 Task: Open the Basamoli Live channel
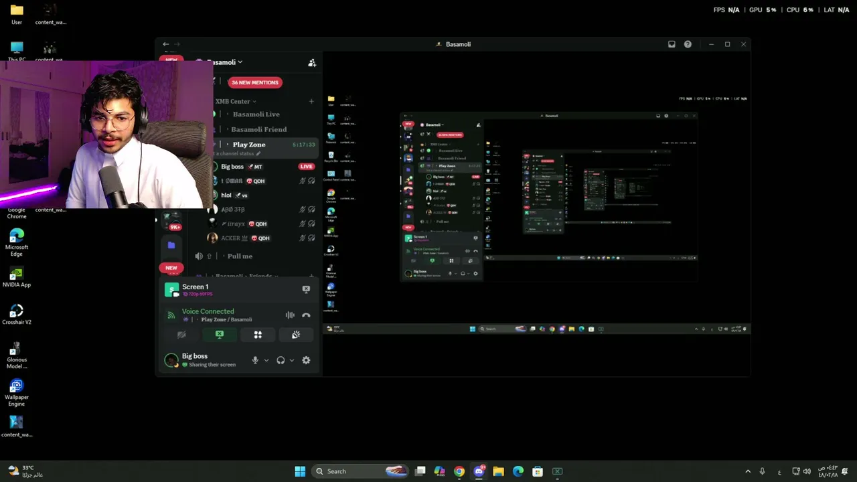256,114
